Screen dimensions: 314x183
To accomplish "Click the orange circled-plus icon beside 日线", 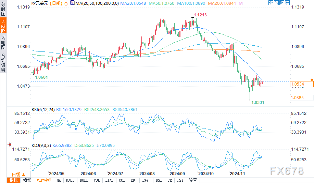I will coord(66,4).
